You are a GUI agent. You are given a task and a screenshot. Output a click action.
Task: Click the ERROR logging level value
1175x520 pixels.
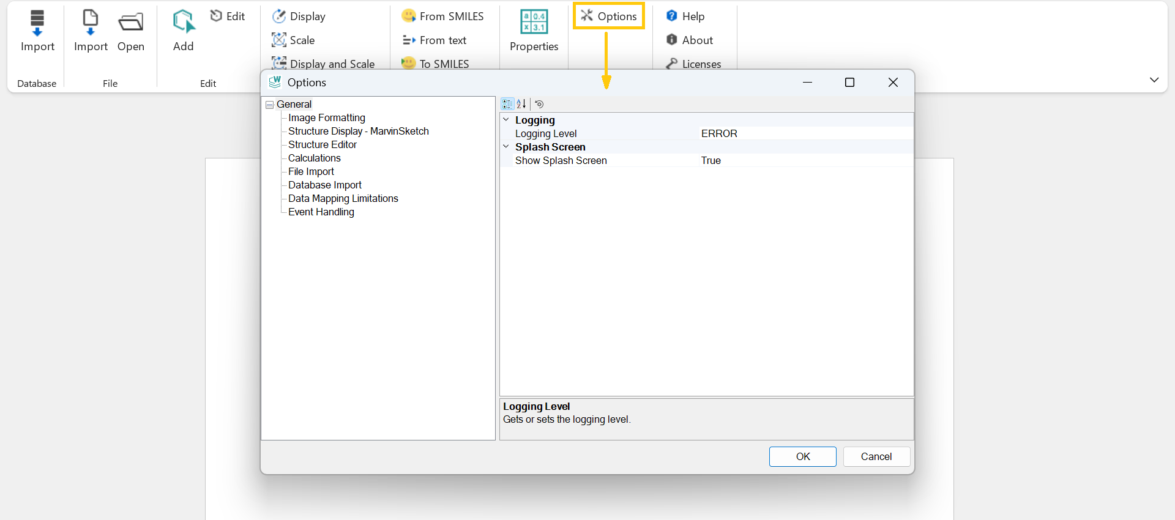tap(719, 133)
